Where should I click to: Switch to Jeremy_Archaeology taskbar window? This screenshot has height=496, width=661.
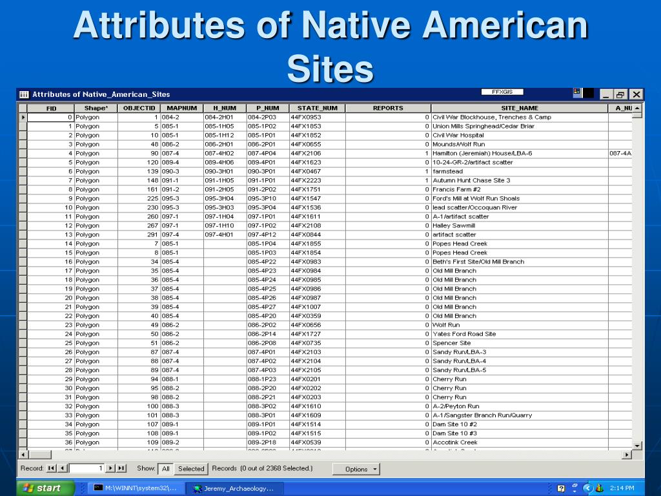[236, 488]
